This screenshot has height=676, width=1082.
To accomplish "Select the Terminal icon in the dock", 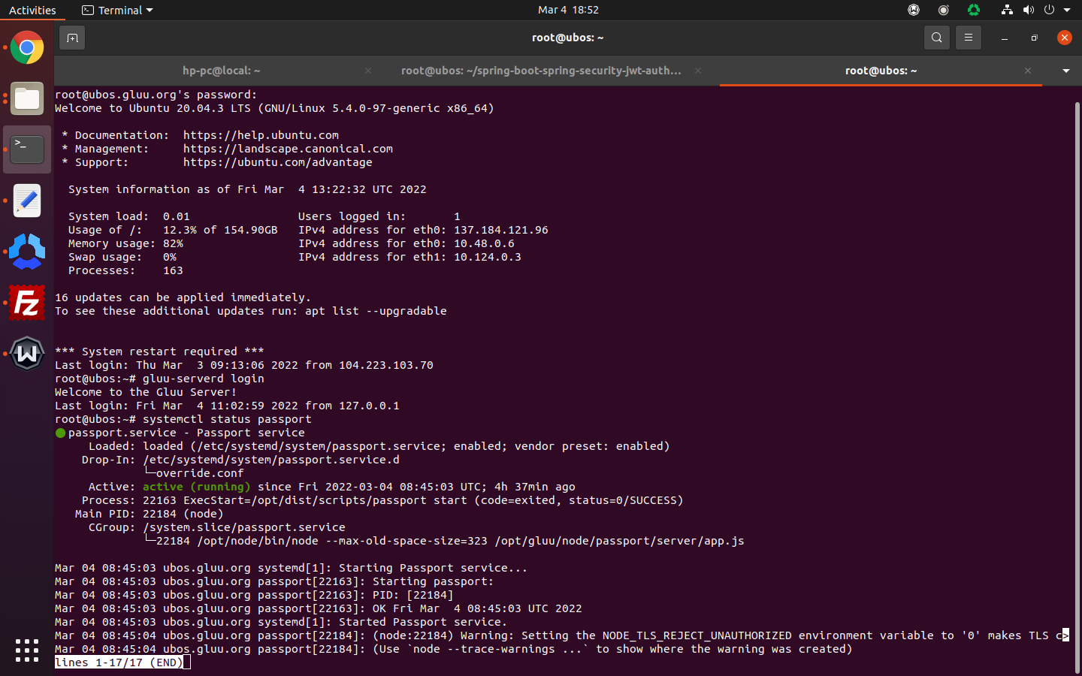I will 27,149.
